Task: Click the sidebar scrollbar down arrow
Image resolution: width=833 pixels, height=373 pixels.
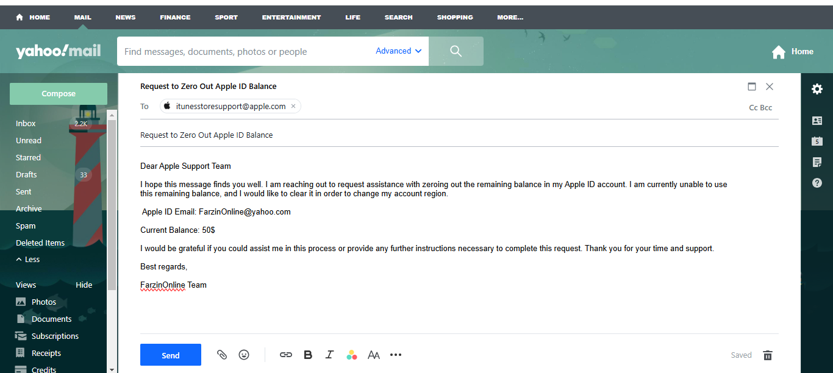Action: pyautogui.click(x=111, y=369)
